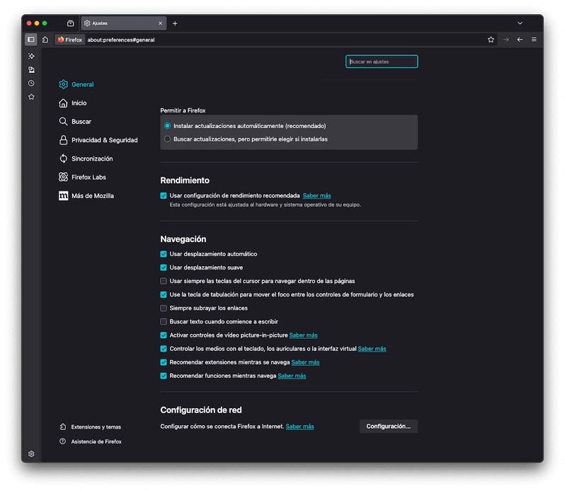Image resolution: width=565 pixels, height=491 pixels.
Task: Open the Buscar settings category
Action: pos(75,122)
